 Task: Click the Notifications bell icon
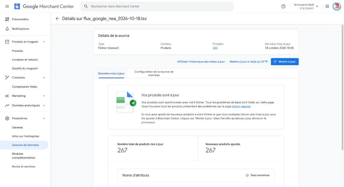7,29
